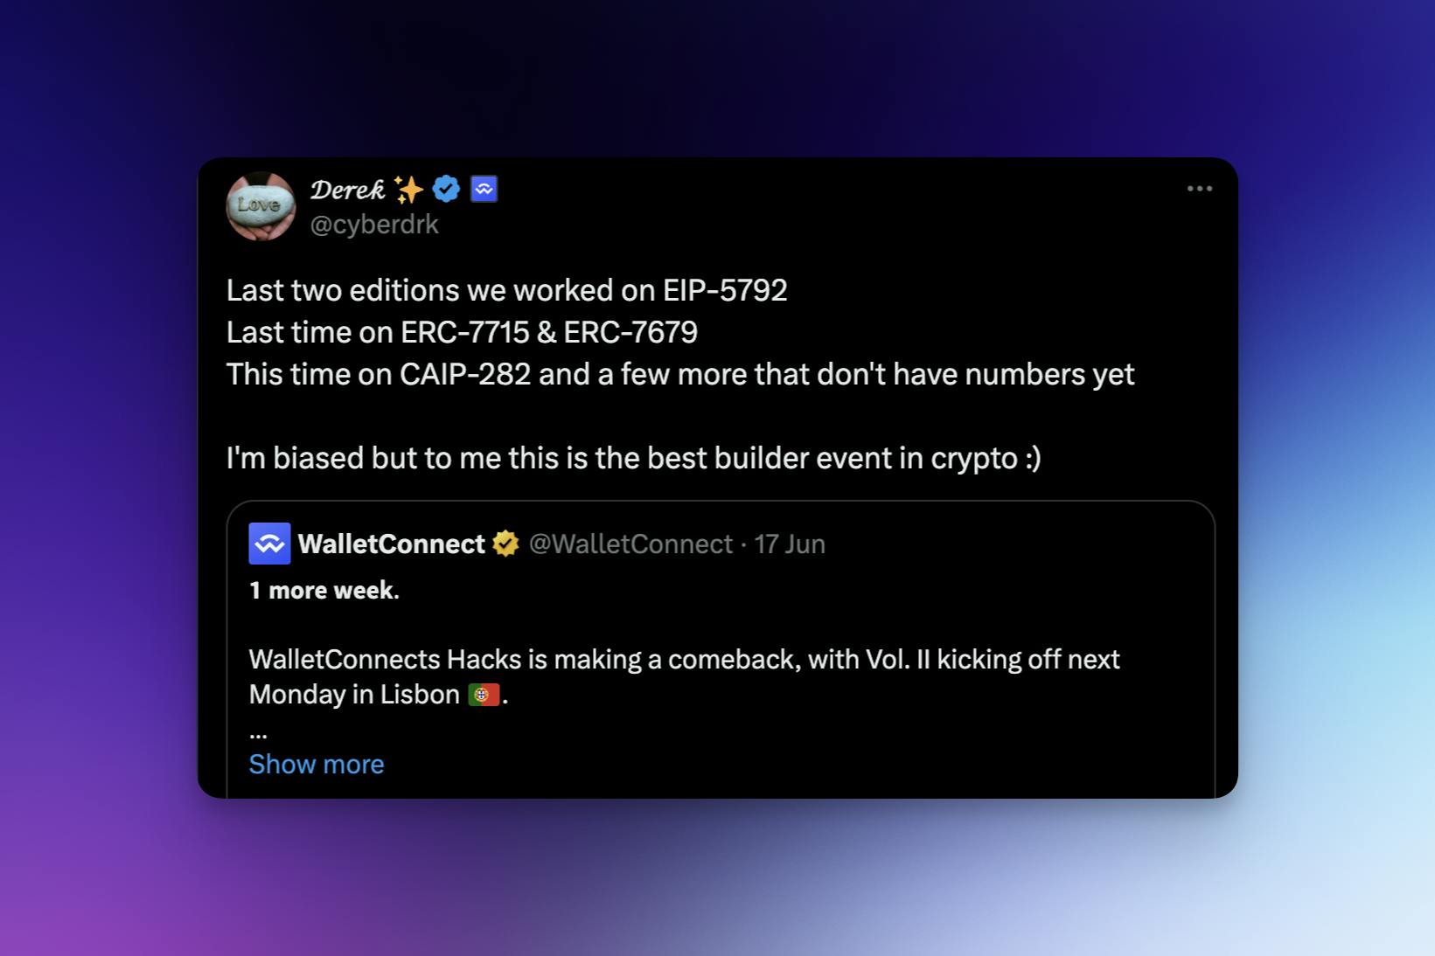
Task: Open WalletConnect account name in quoted post
Action: pyautogui.click(x=391, y=544)
